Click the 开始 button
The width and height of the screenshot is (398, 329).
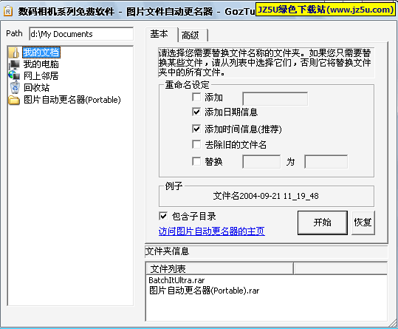323,223
